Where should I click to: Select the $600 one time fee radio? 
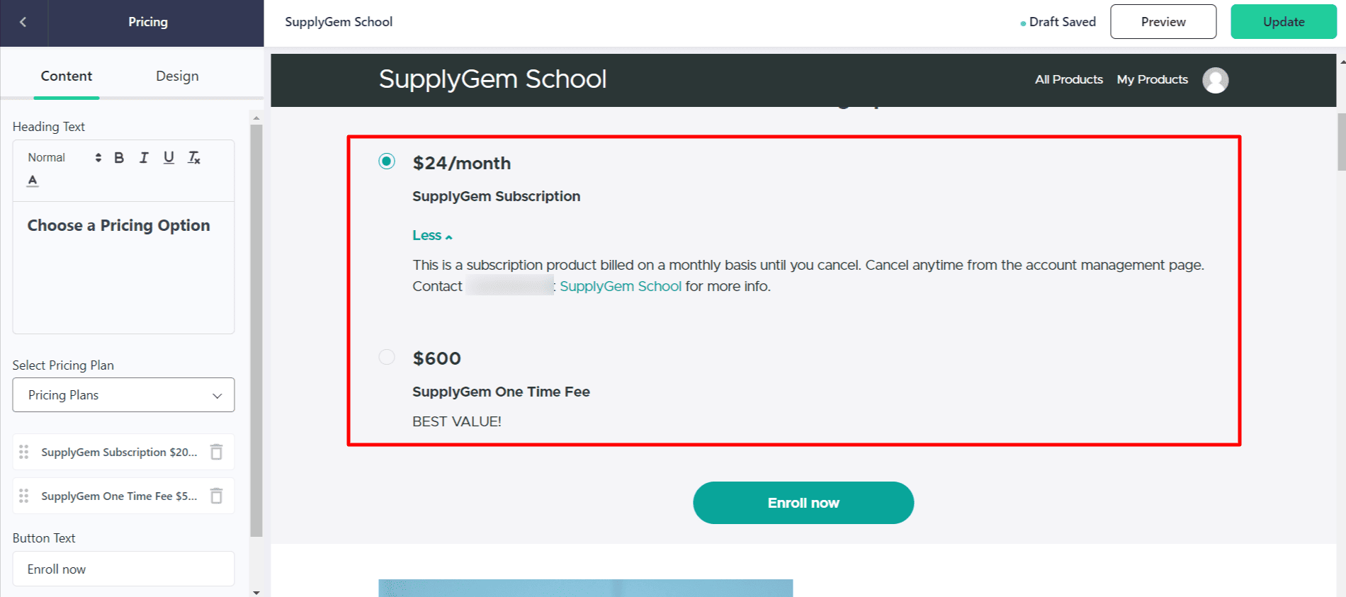pyautogui.click(x=387, y=357)
